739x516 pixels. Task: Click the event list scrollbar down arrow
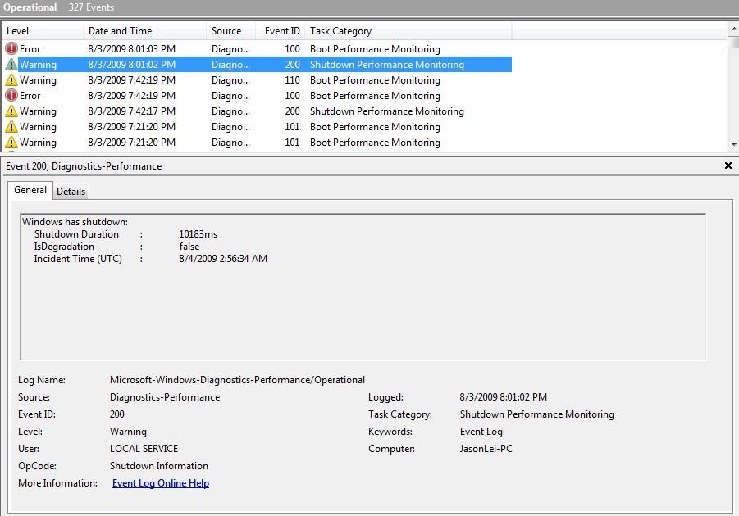[x=733, y=145]
